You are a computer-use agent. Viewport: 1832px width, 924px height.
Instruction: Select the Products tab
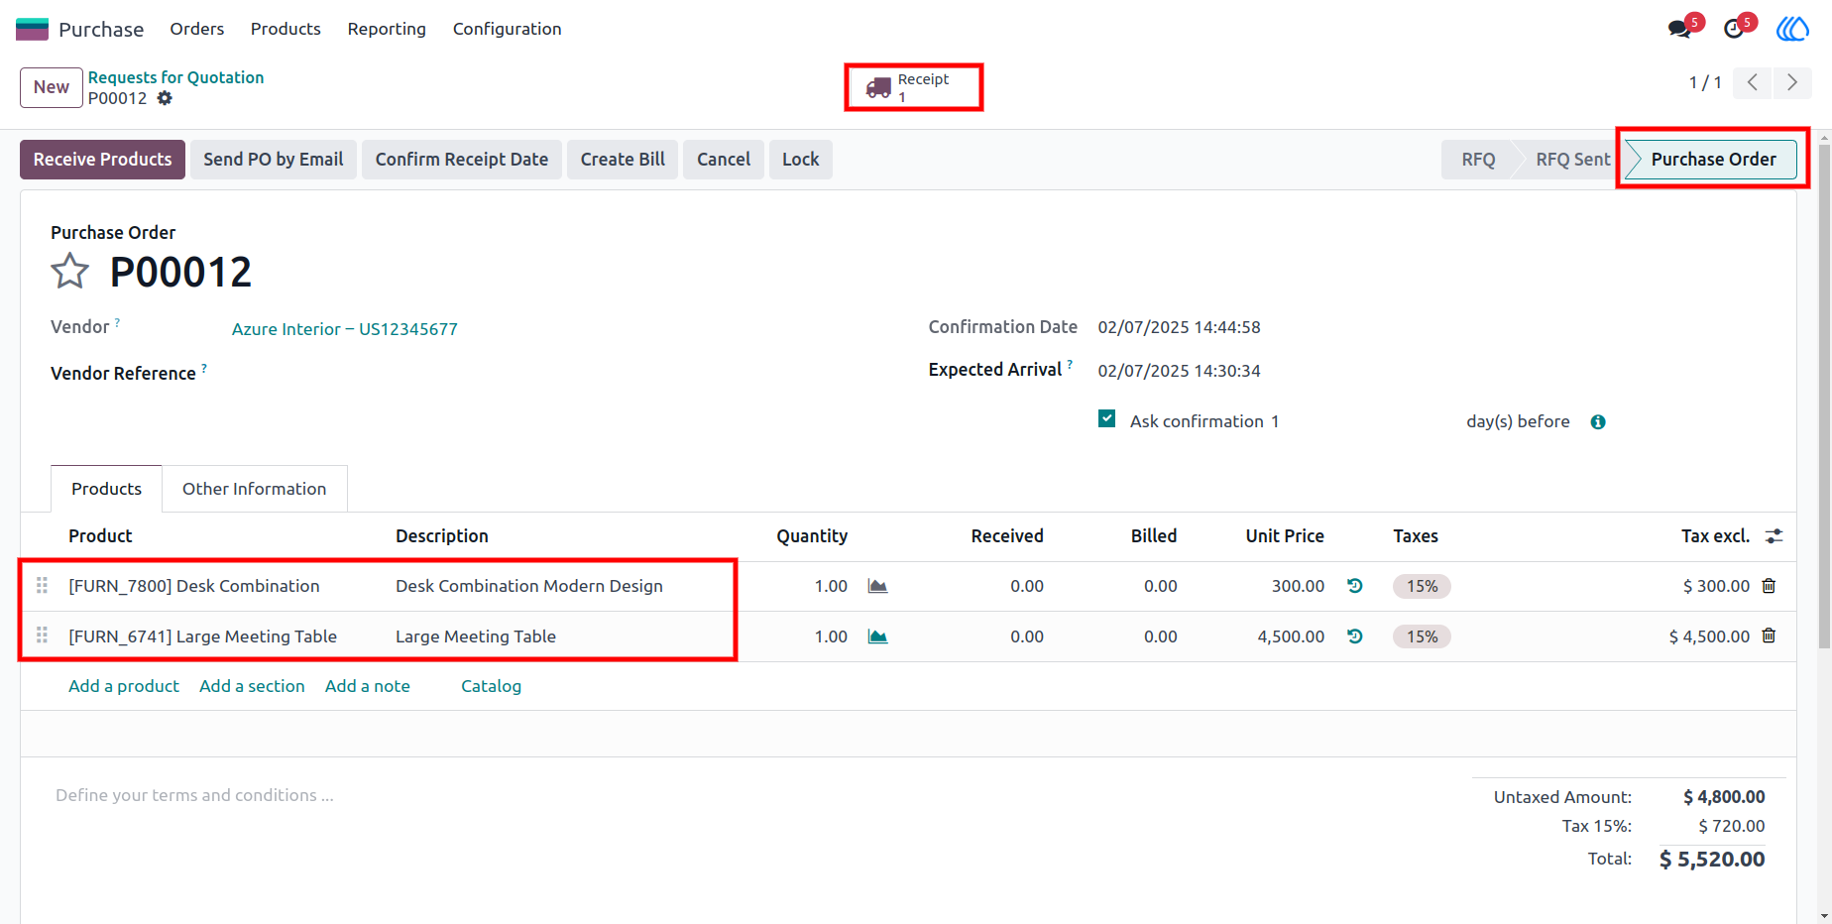point(106,489)
